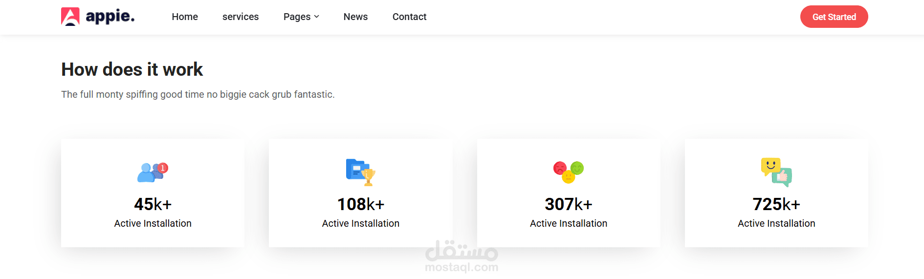Go to the News page

pos(355,17)
